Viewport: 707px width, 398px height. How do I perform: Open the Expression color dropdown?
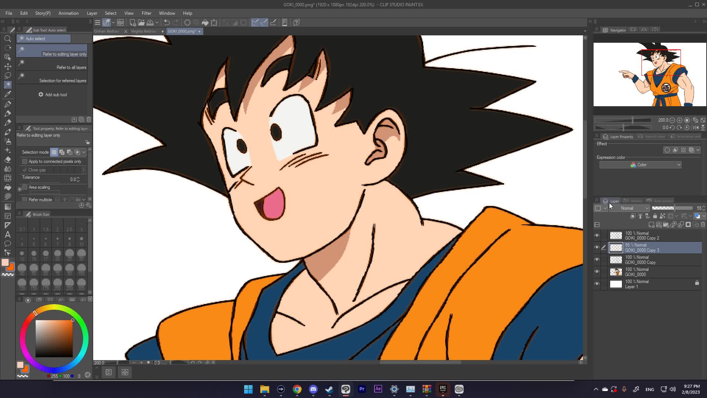(640, 165)
